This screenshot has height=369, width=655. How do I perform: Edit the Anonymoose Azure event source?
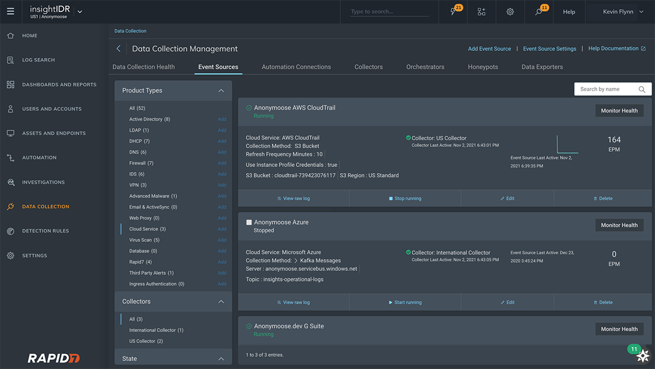pos(508,302)
